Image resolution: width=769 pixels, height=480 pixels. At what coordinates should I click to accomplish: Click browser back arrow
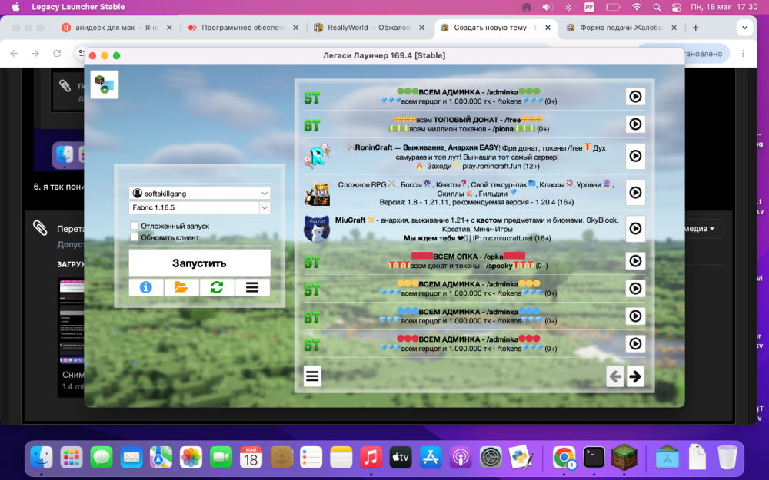(x=14, y=54)
